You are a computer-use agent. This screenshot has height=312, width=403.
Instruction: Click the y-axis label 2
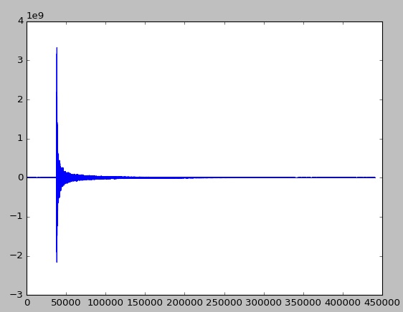click(21, 99)
